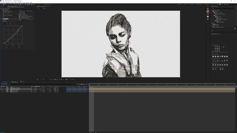The height and width of the screenshot is (133, 237).
Task: Open the Window menu
Action: click(x=27, y=3)
